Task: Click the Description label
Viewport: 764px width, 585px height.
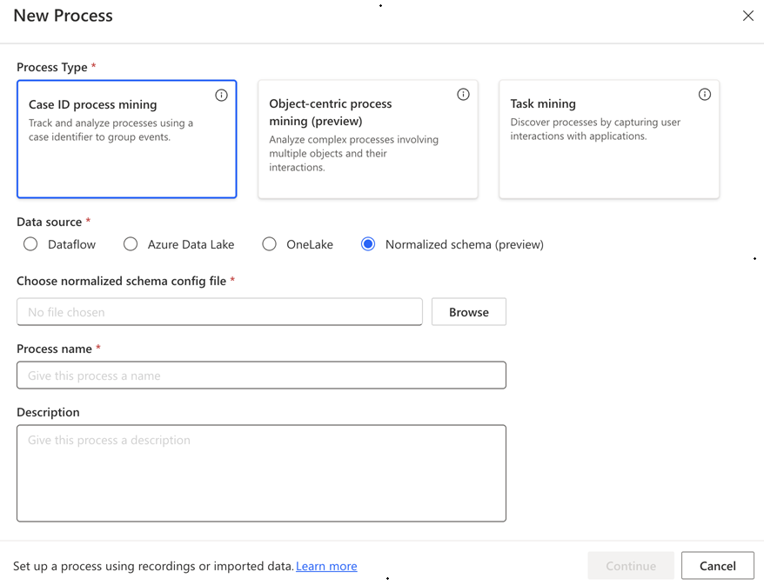Action: [48, 412]
